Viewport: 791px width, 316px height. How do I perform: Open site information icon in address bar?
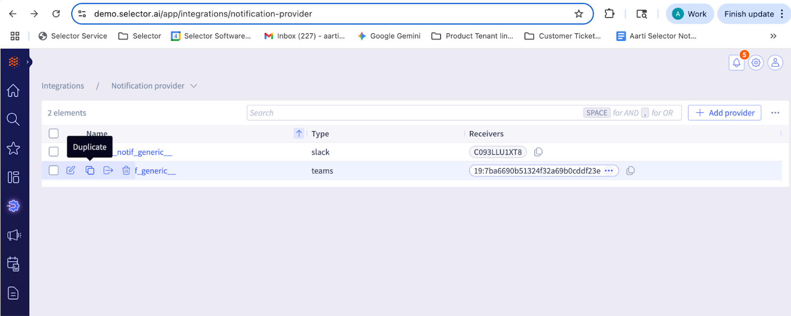tap(82, 14)
